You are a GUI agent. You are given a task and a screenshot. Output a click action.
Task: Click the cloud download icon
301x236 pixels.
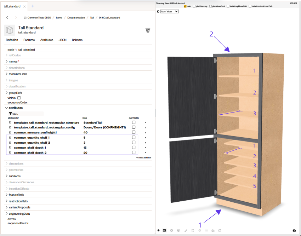pos(294,230)
